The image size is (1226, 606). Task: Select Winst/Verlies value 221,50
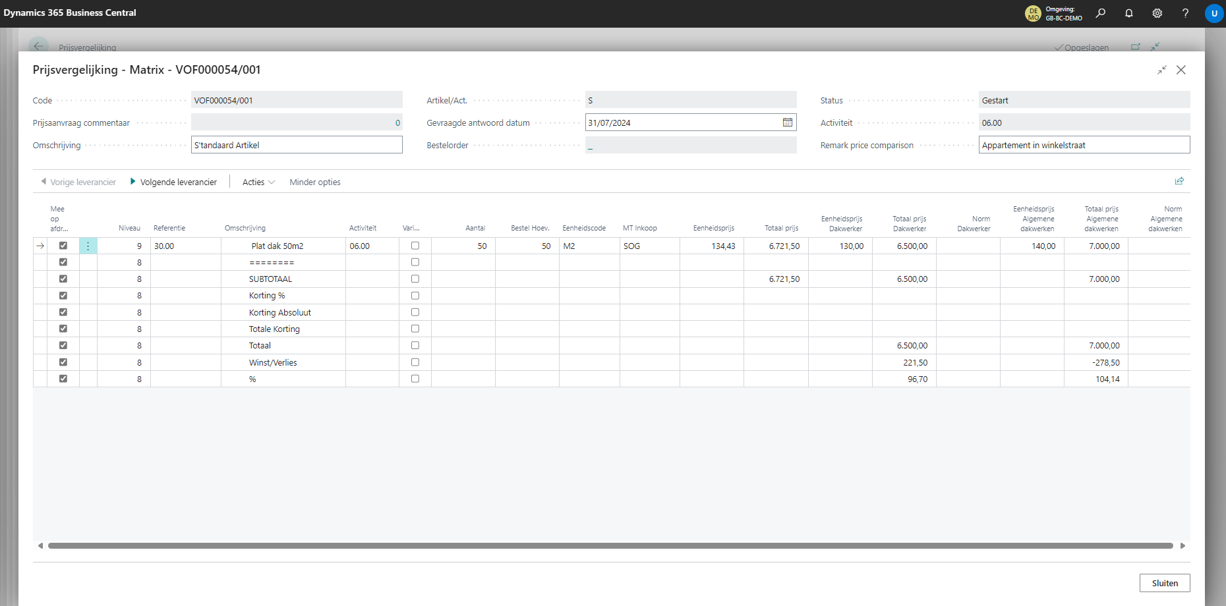click(x=904, y=362)
